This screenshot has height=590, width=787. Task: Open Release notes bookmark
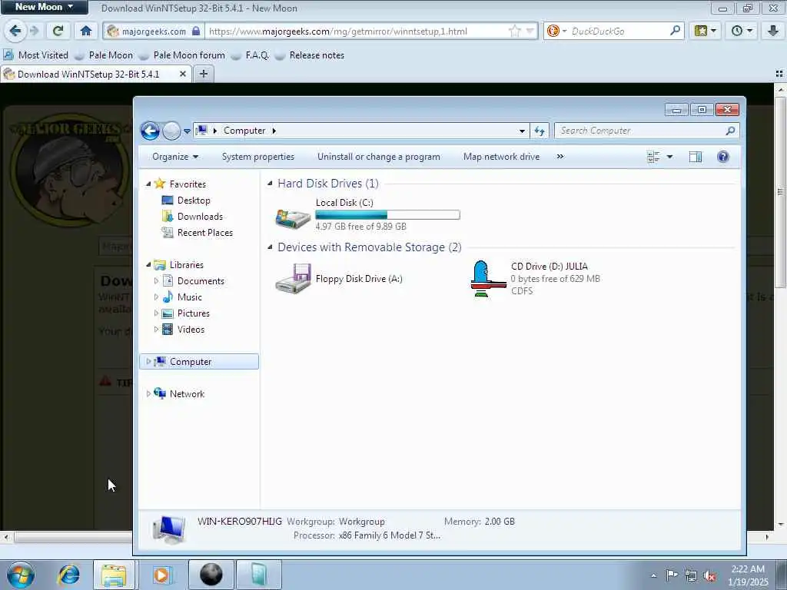(x=310, y=55)
